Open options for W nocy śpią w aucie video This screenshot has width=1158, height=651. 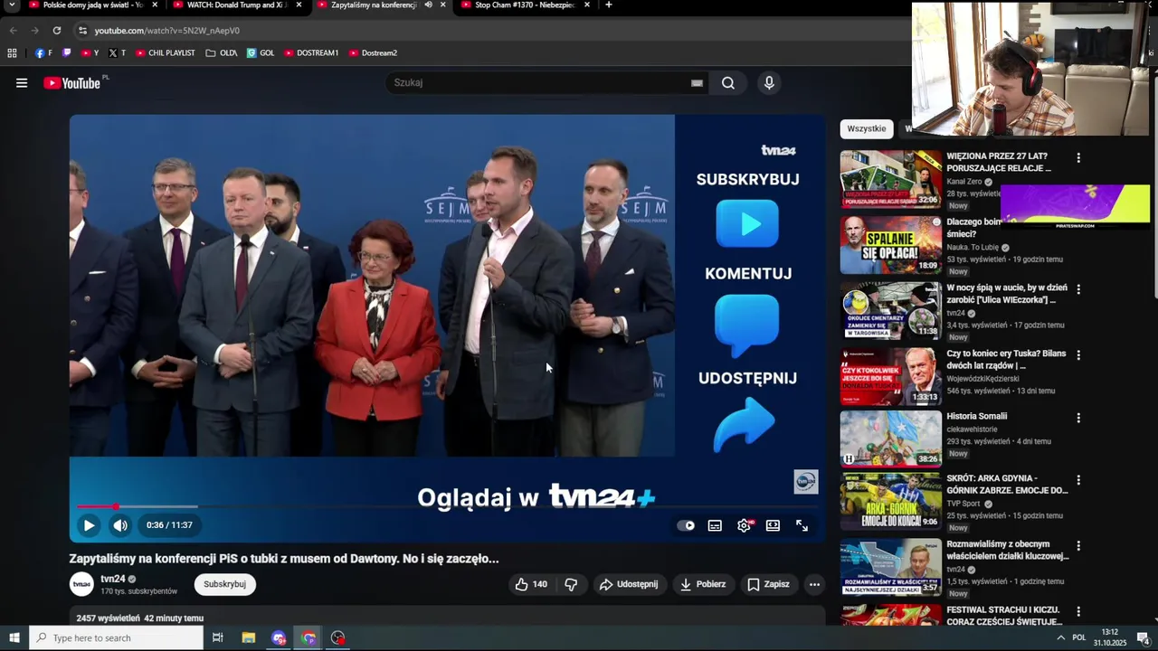(1078, 289)
